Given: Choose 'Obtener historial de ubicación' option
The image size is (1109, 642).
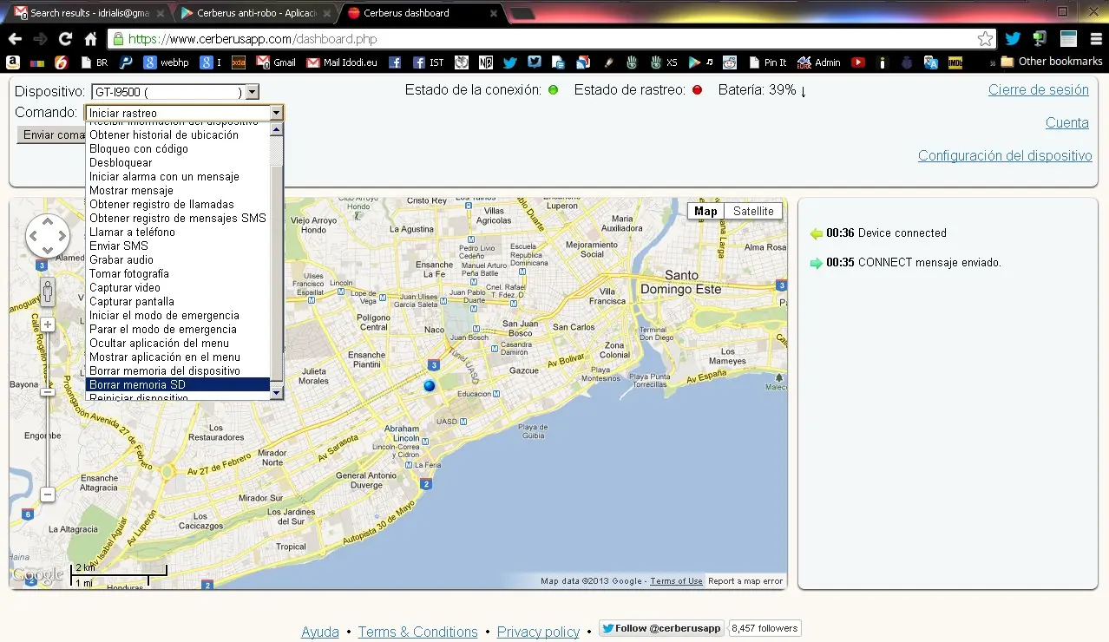Looking at the screenshot, I should [x=178, y=134].
